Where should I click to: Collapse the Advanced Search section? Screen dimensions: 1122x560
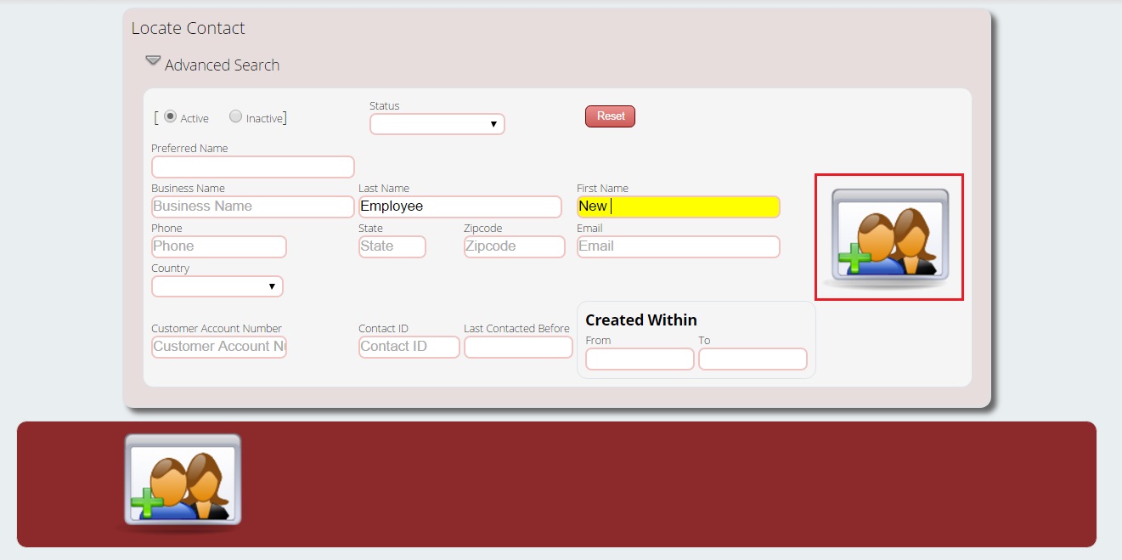pyautogui.click(x=153, y=61)
